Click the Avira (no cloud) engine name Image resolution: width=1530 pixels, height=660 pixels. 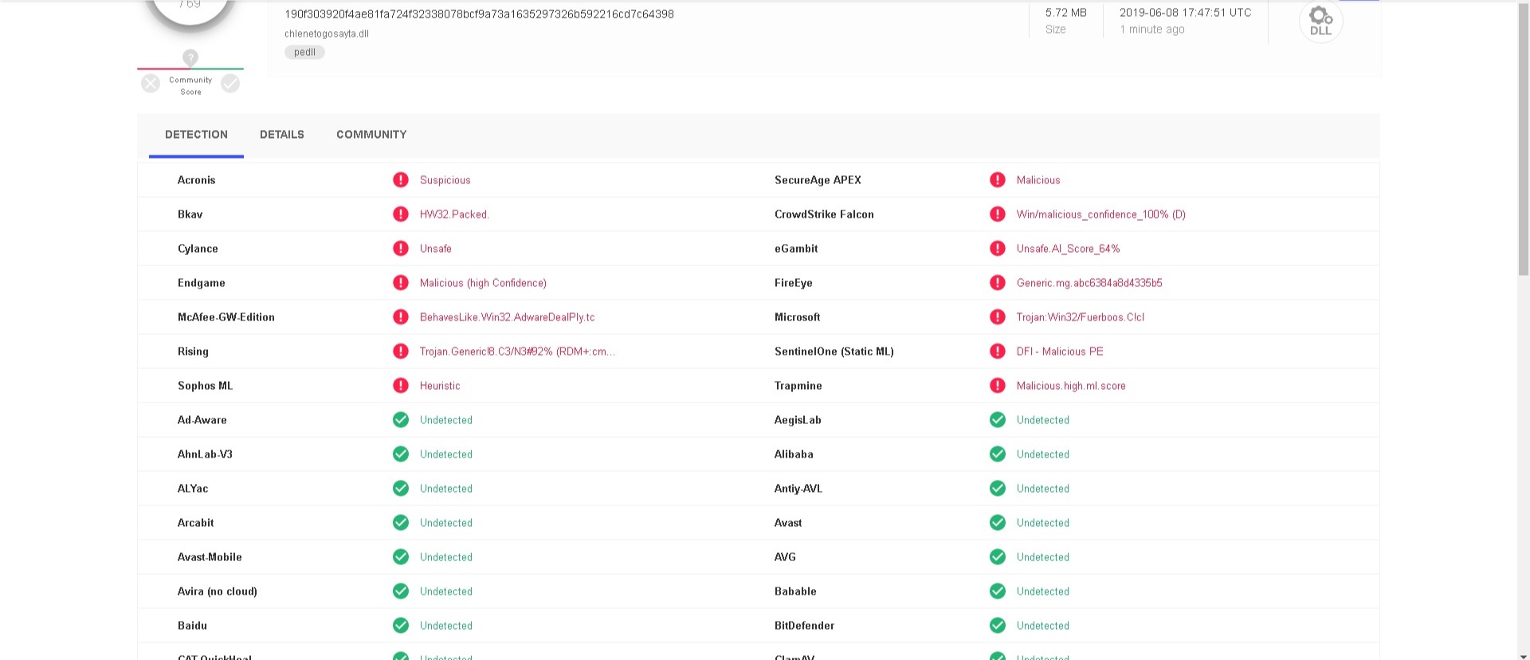(x=218, y=591)
